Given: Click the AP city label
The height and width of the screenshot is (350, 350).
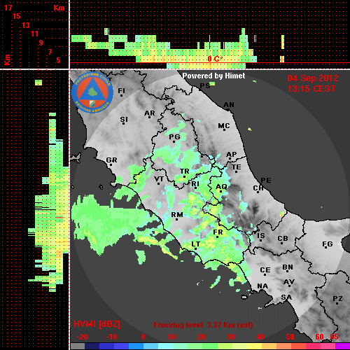Looking at the screenshot, I should (x=232, y=154).
